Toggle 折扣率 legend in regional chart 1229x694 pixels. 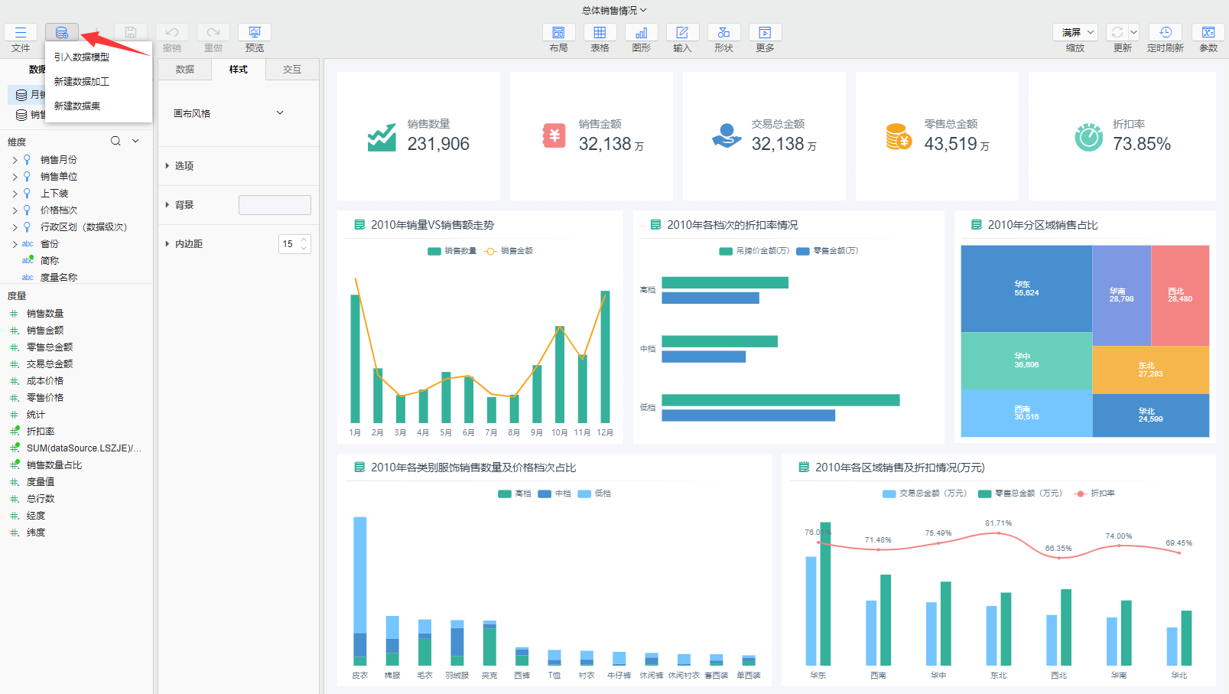[1094, 494]
